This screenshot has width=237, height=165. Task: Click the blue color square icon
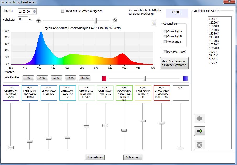pyautogui.click(x=185, y=78)
